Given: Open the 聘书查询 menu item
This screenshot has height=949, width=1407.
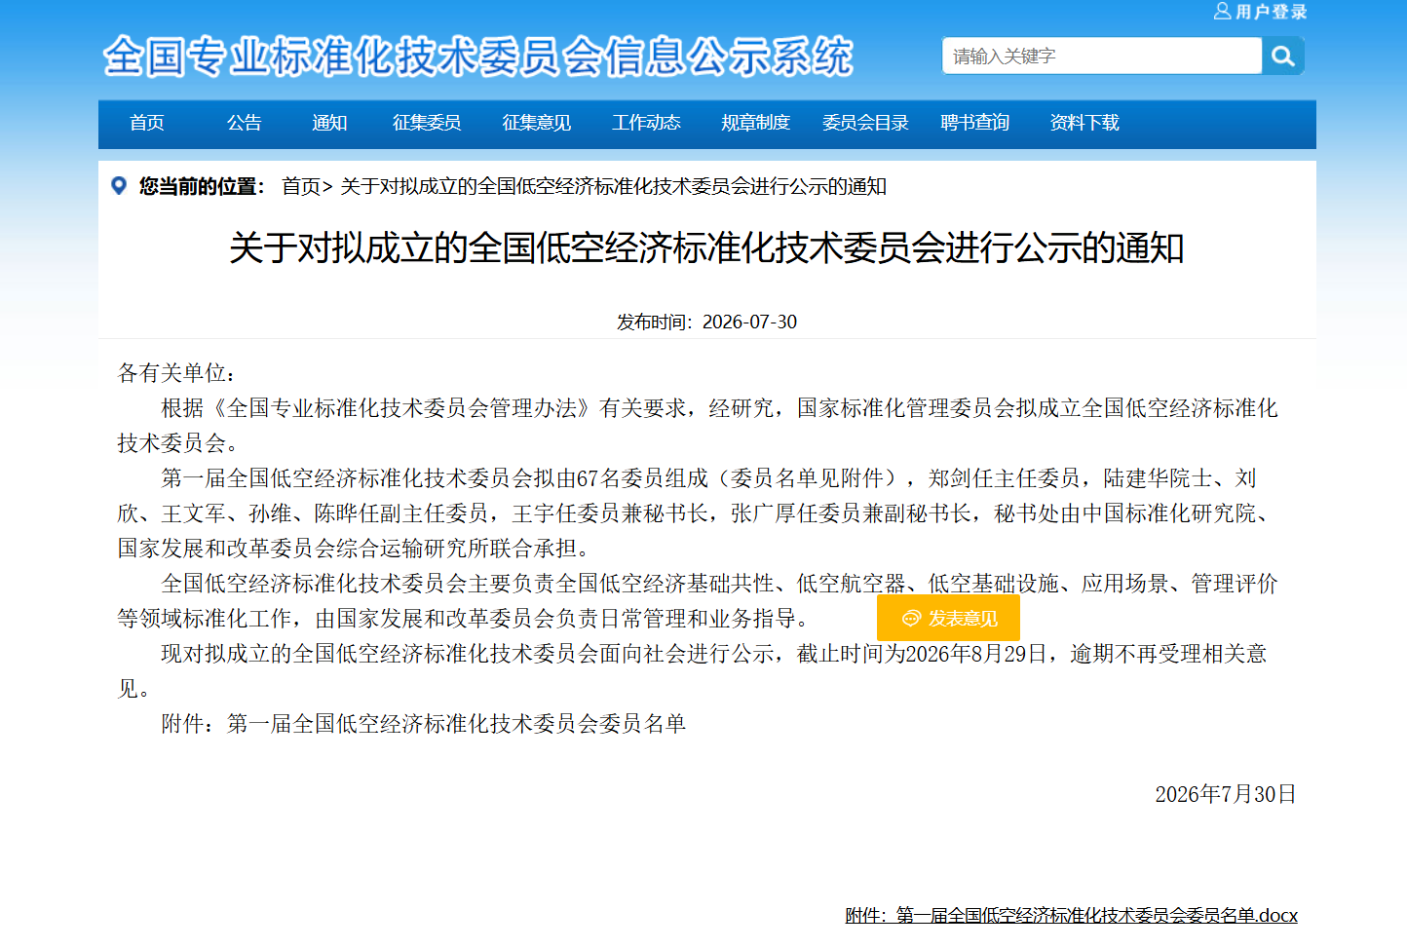Looking at the screenshot, I should pyautogui.click(x=975, y=123).
